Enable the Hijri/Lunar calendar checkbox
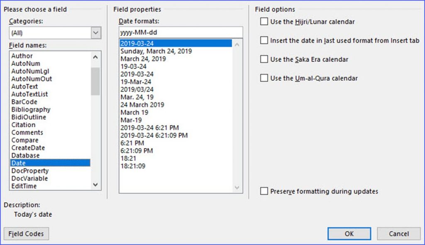 pos(264,22)
